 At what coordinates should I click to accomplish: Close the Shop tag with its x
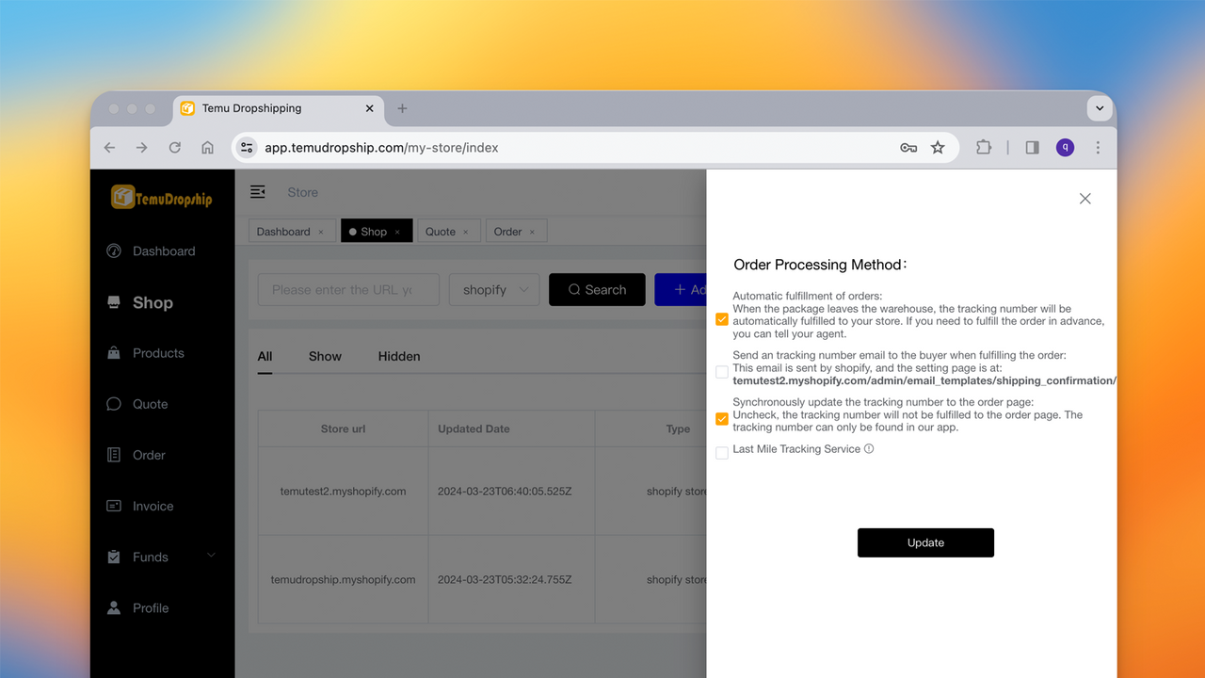pos(397,232)
